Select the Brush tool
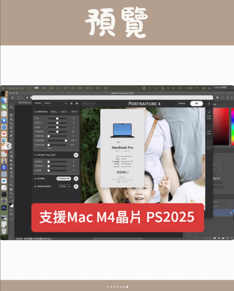234x291 pixels. pos(11,140)
